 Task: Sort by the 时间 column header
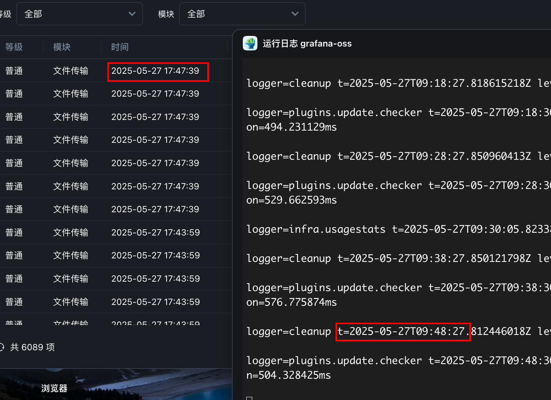coord(120,47)
